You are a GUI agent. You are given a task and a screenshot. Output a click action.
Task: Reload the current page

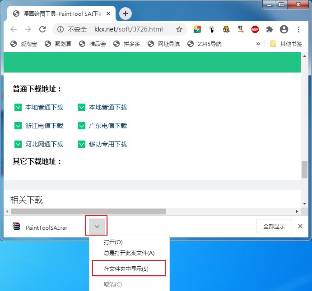pos(42,29)
